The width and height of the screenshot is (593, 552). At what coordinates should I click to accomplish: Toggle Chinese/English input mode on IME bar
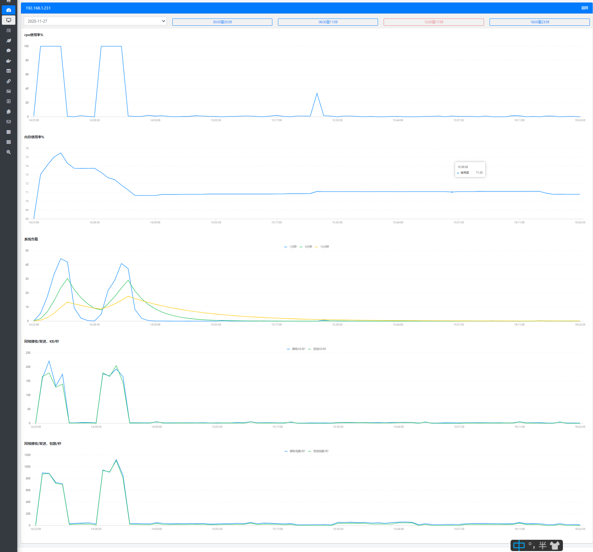coord(519,545)
